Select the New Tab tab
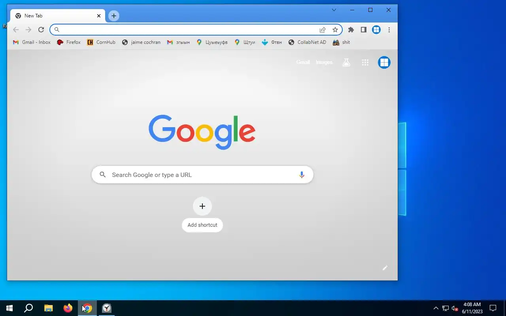506x316 pixels. click(58, 16)
